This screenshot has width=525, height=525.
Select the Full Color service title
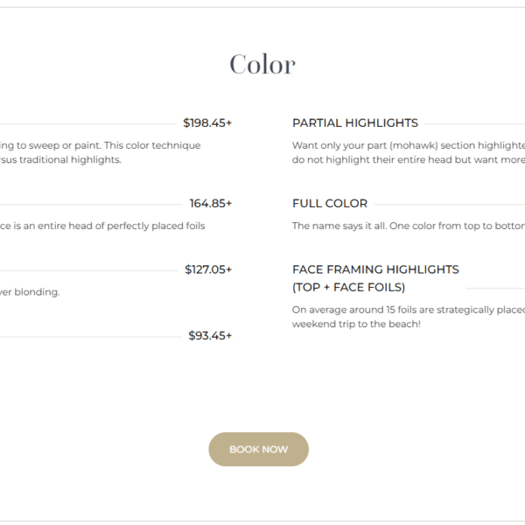(x=330, y=204)
